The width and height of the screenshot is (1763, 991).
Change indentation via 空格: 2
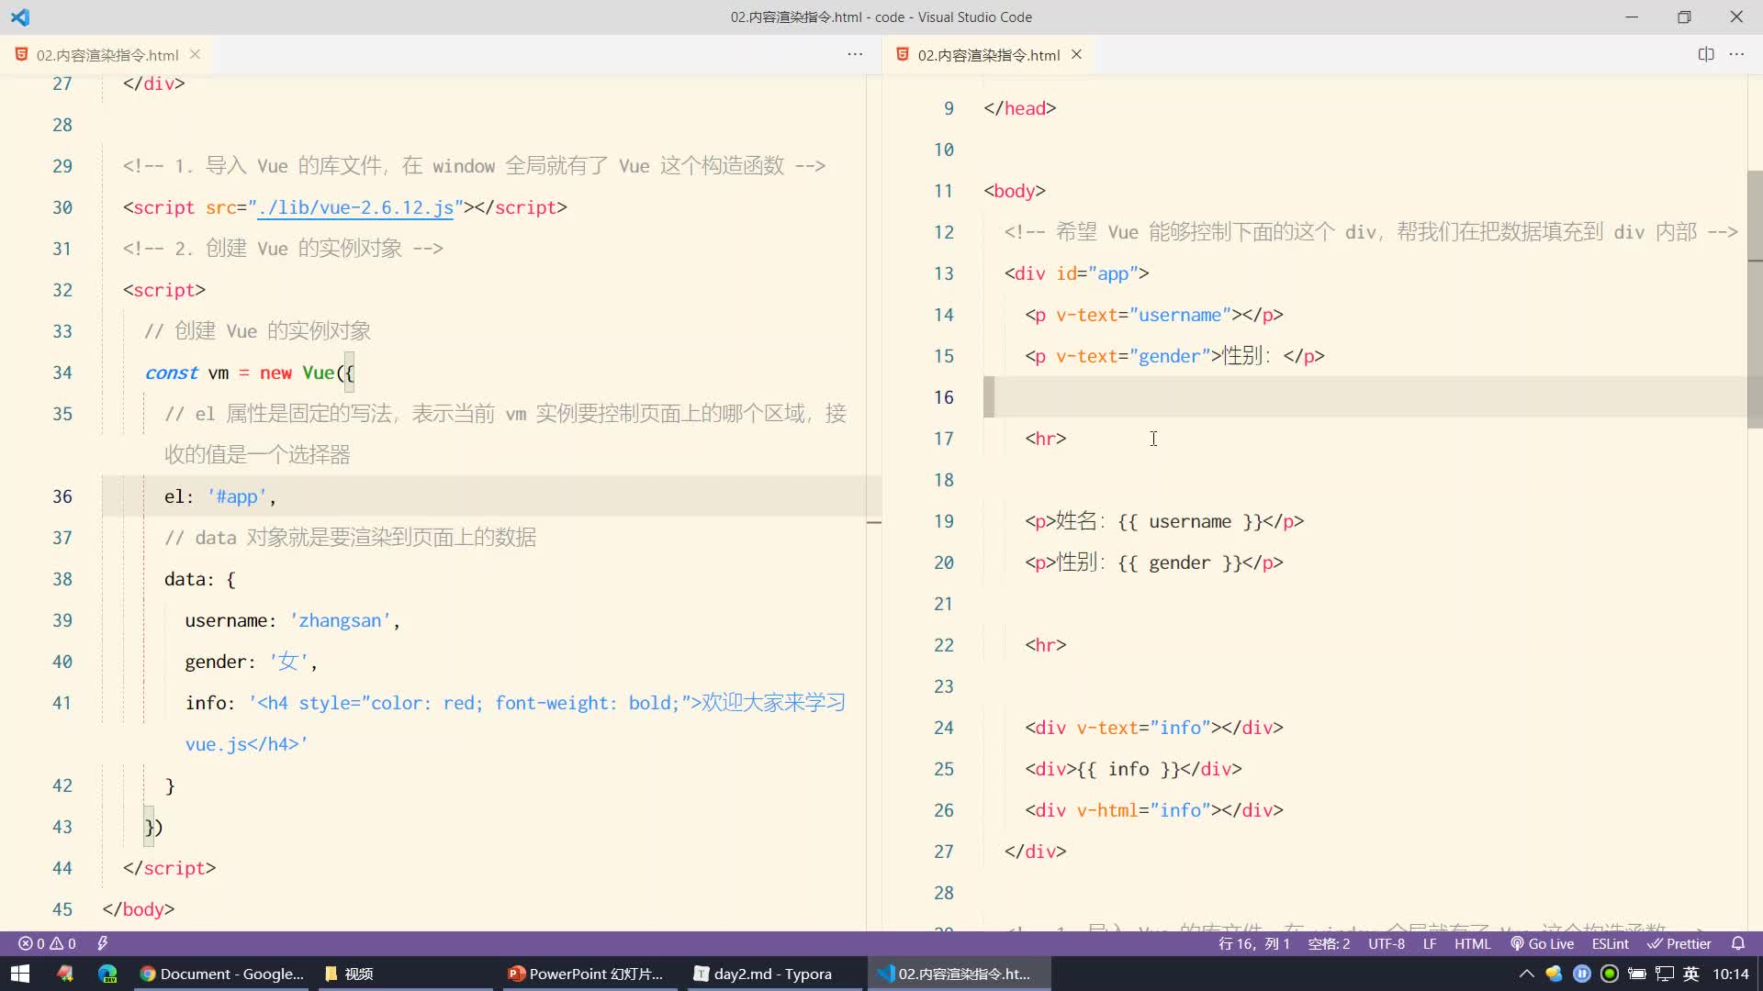point(1329,943)
